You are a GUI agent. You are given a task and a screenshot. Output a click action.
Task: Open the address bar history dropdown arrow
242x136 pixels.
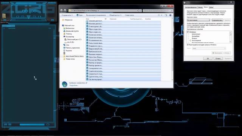[137, 11]
